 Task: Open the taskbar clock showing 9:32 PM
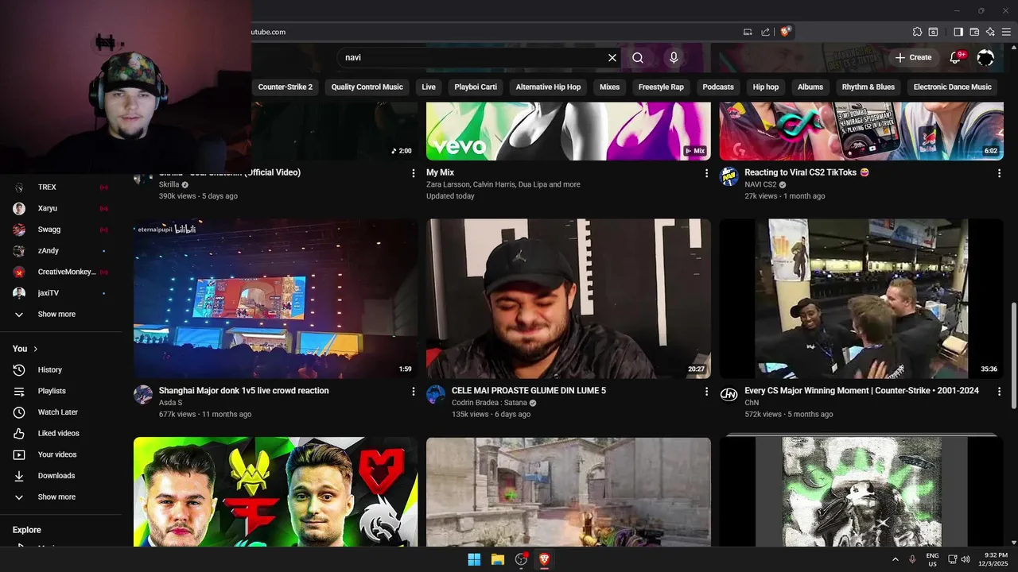pos(995,559)
